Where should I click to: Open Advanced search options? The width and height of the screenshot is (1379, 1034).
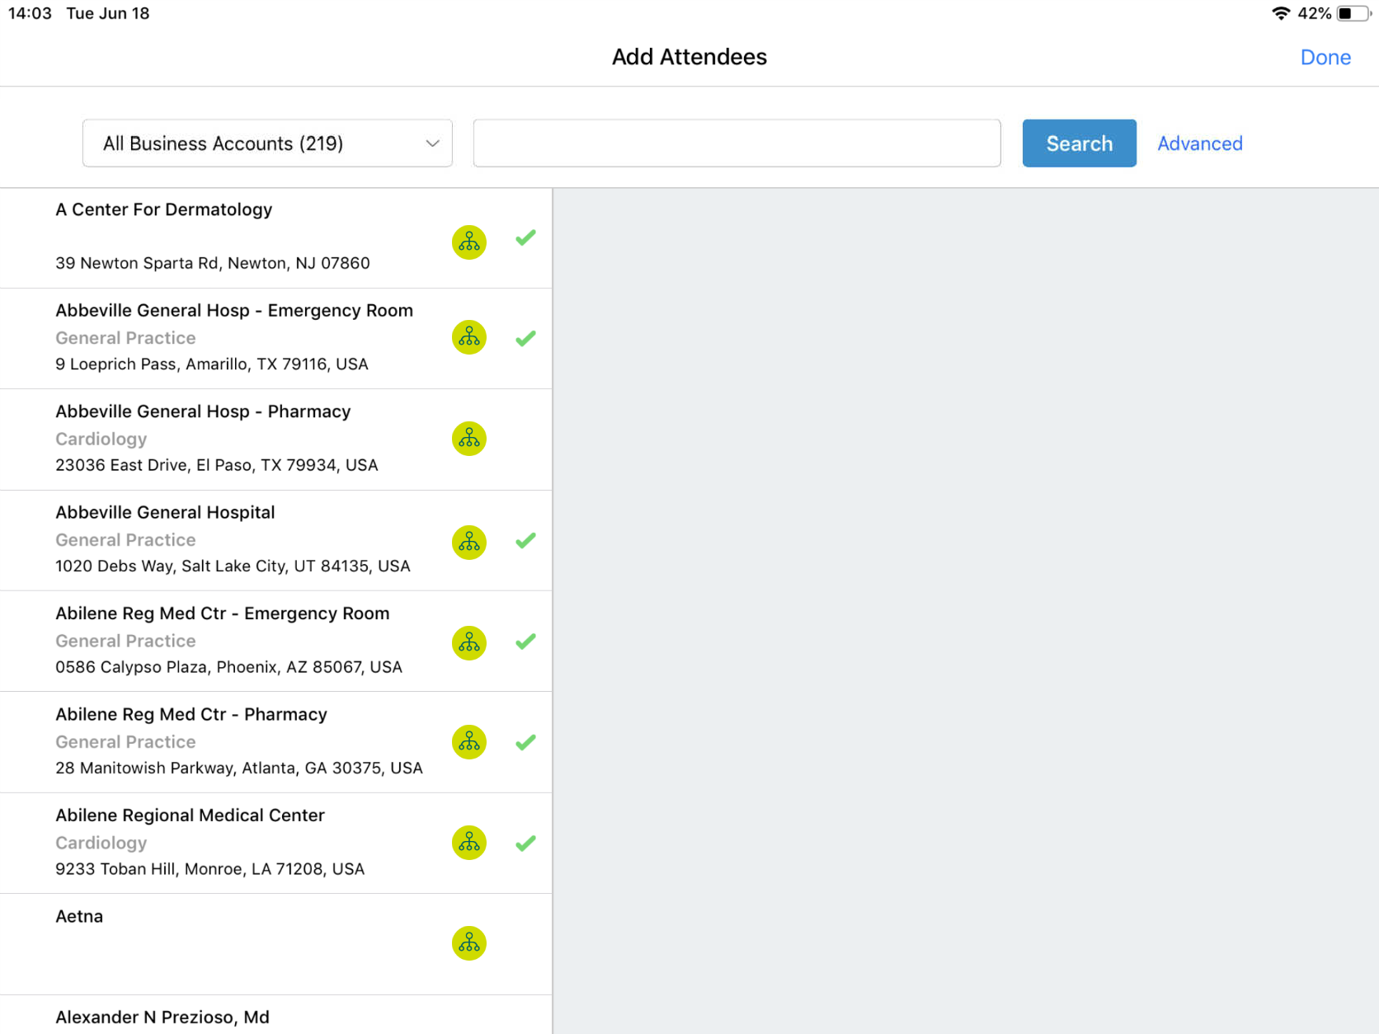click(1199, 143)
